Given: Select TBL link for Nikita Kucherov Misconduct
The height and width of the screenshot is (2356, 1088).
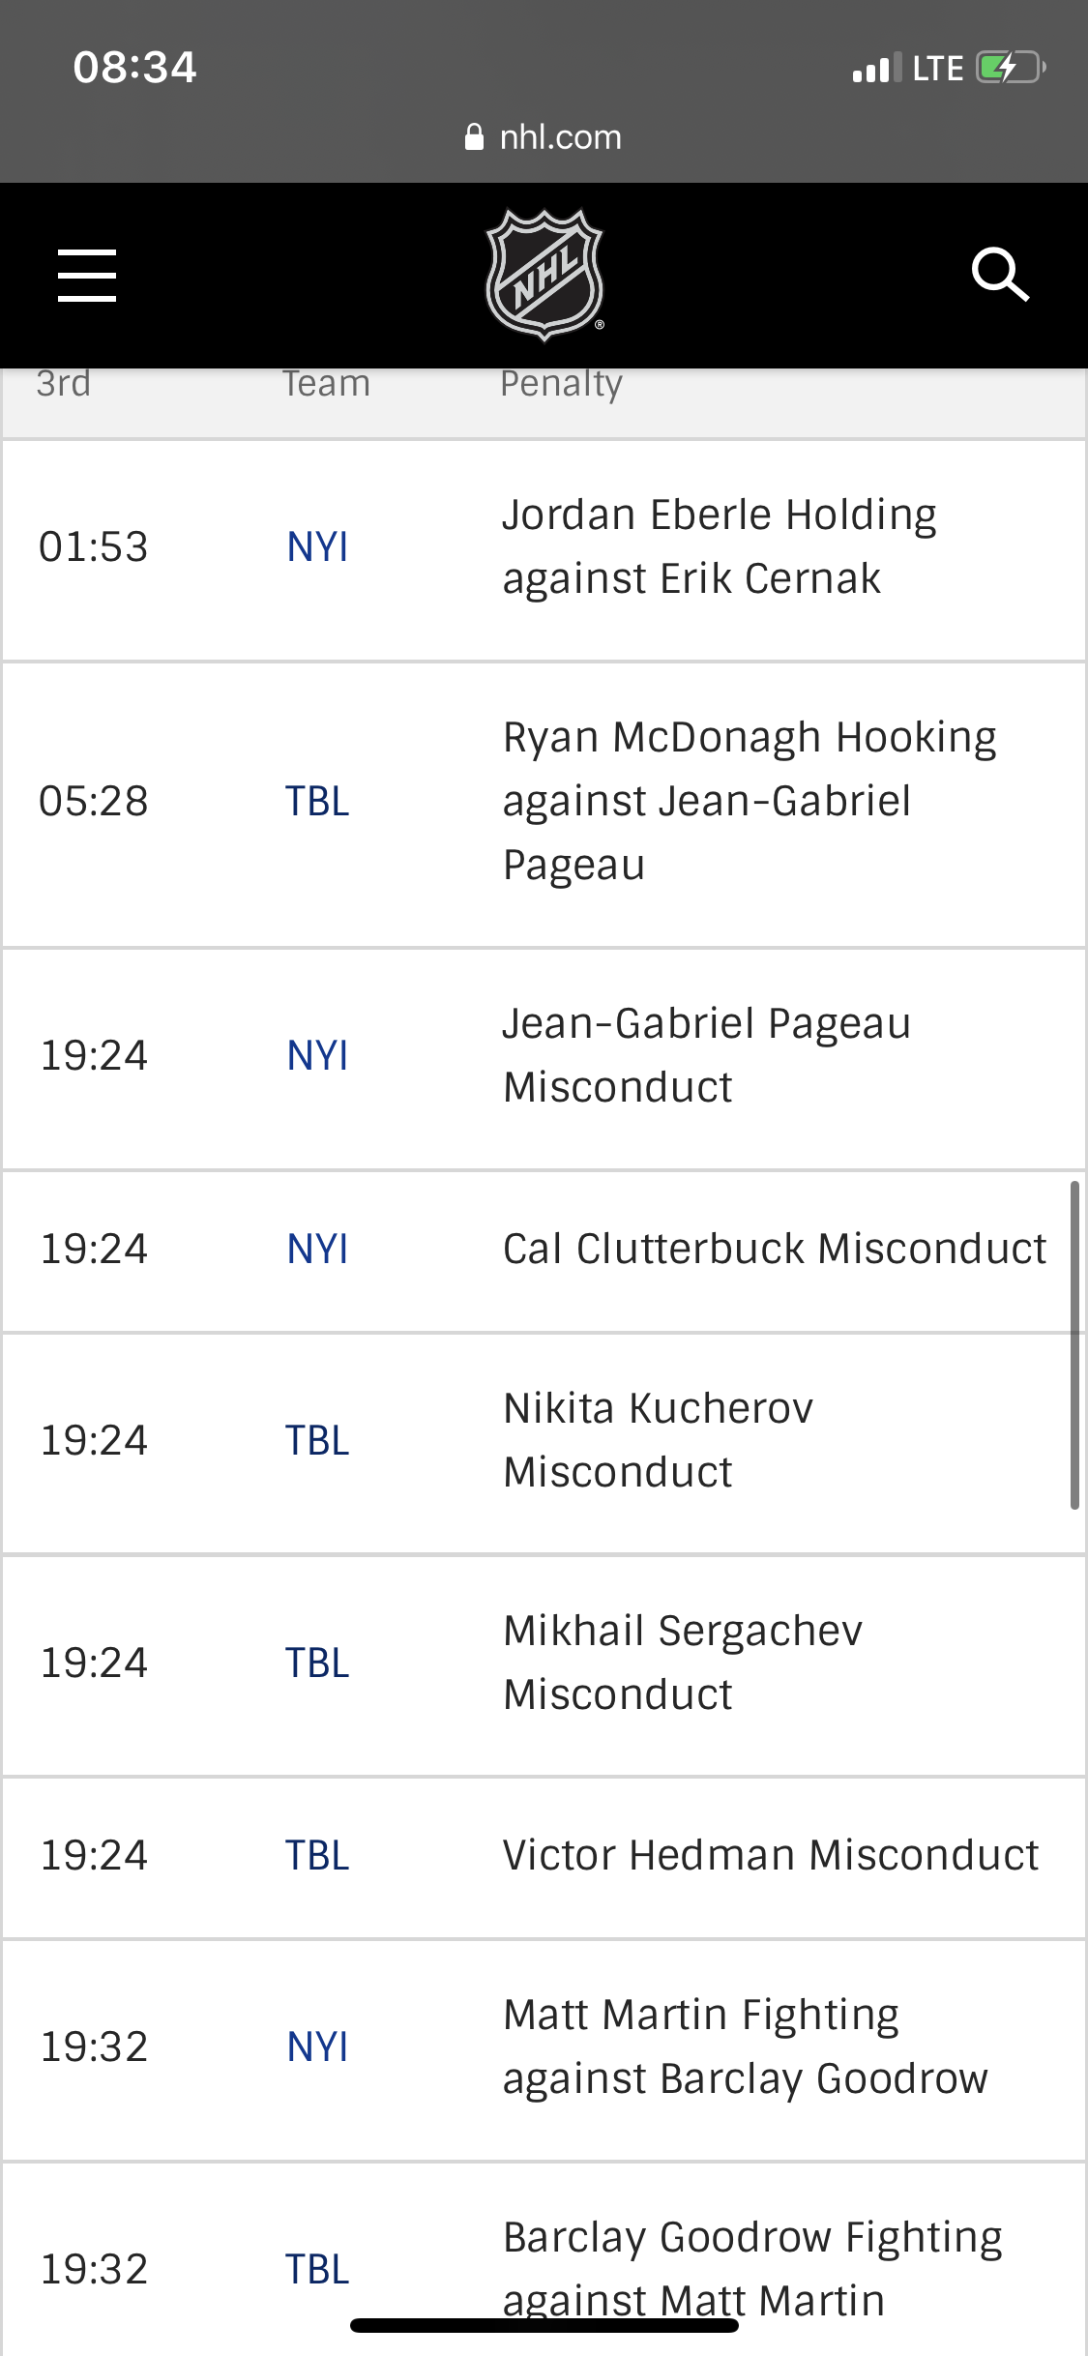Looking at the screenshot, I should click(x=317, y=1441).
